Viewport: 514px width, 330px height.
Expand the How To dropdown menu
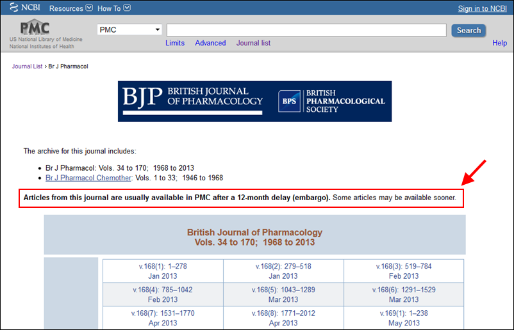(x=113, y=8)
